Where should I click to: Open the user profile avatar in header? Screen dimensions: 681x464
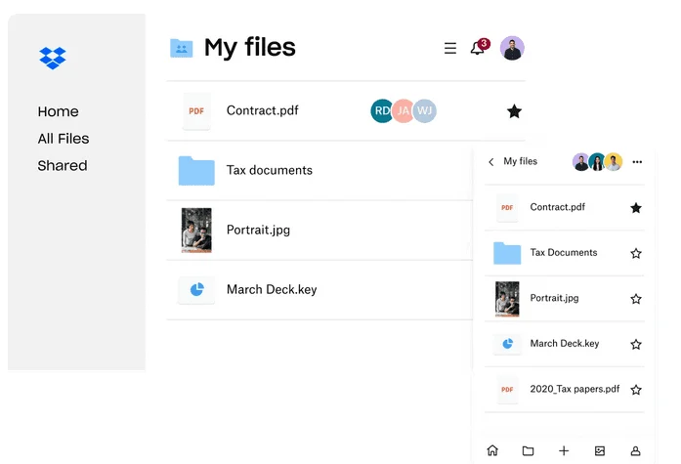pos(512,48)
